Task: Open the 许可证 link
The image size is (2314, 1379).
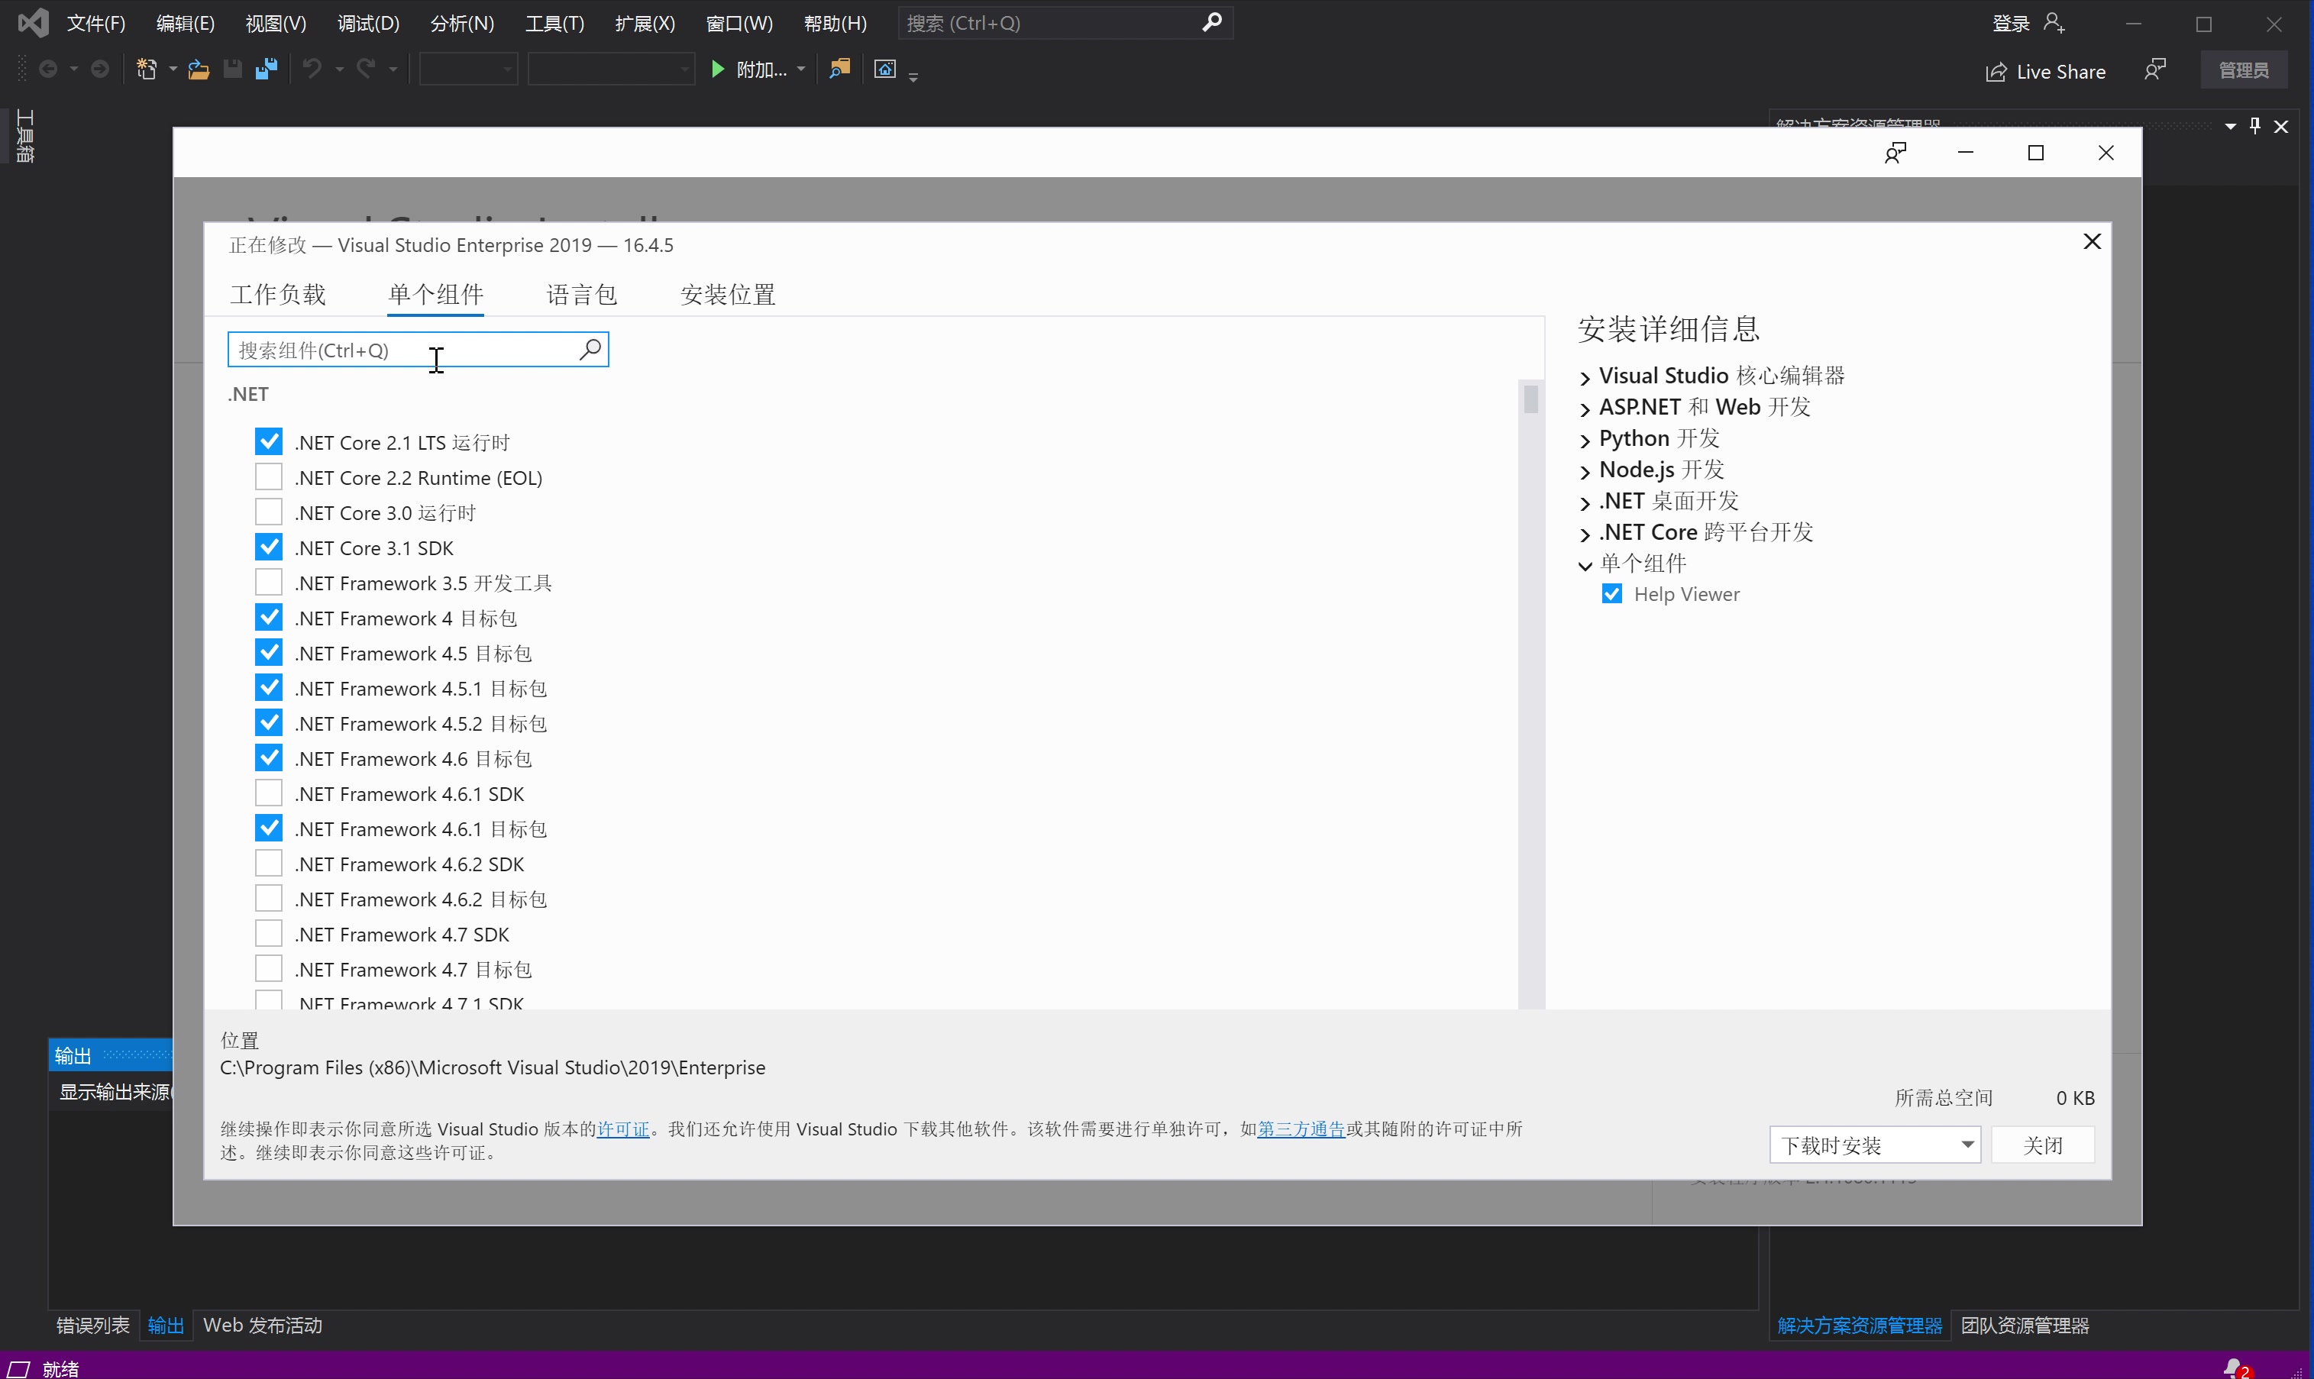Action: click(622, 1129)
